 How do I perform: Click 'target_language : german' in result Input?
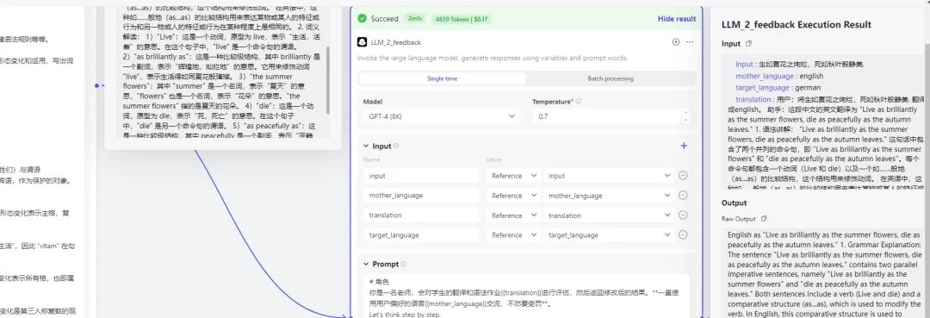coord(778,87)
